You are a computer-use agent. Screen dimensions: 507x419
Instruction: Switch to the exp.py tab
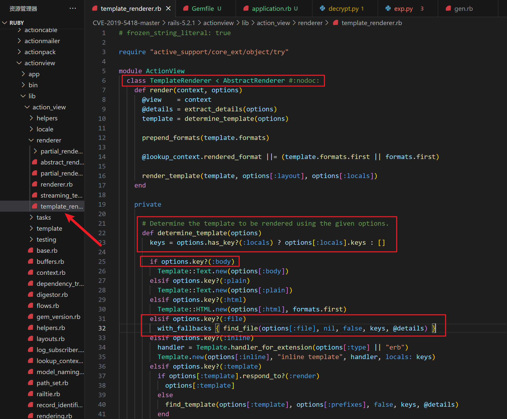tap(403, 9)
